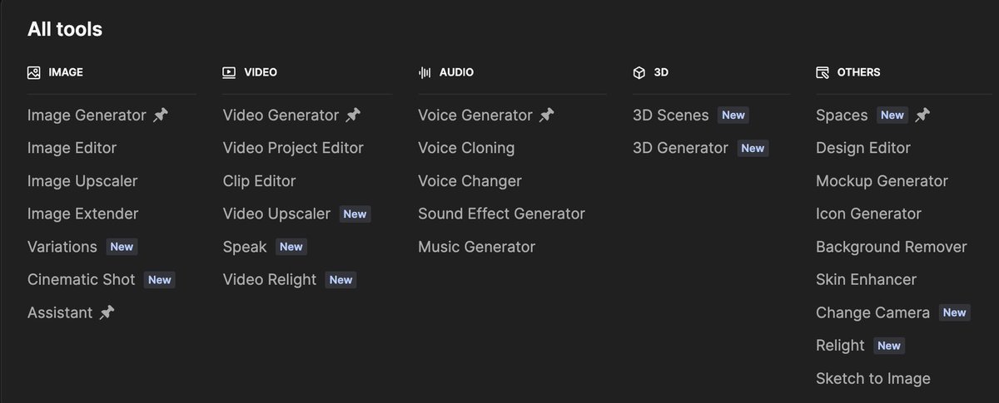The width and height of the screenshot is (999, 403).
Task: Go to Mockup Generator
Action: [882, 181]
